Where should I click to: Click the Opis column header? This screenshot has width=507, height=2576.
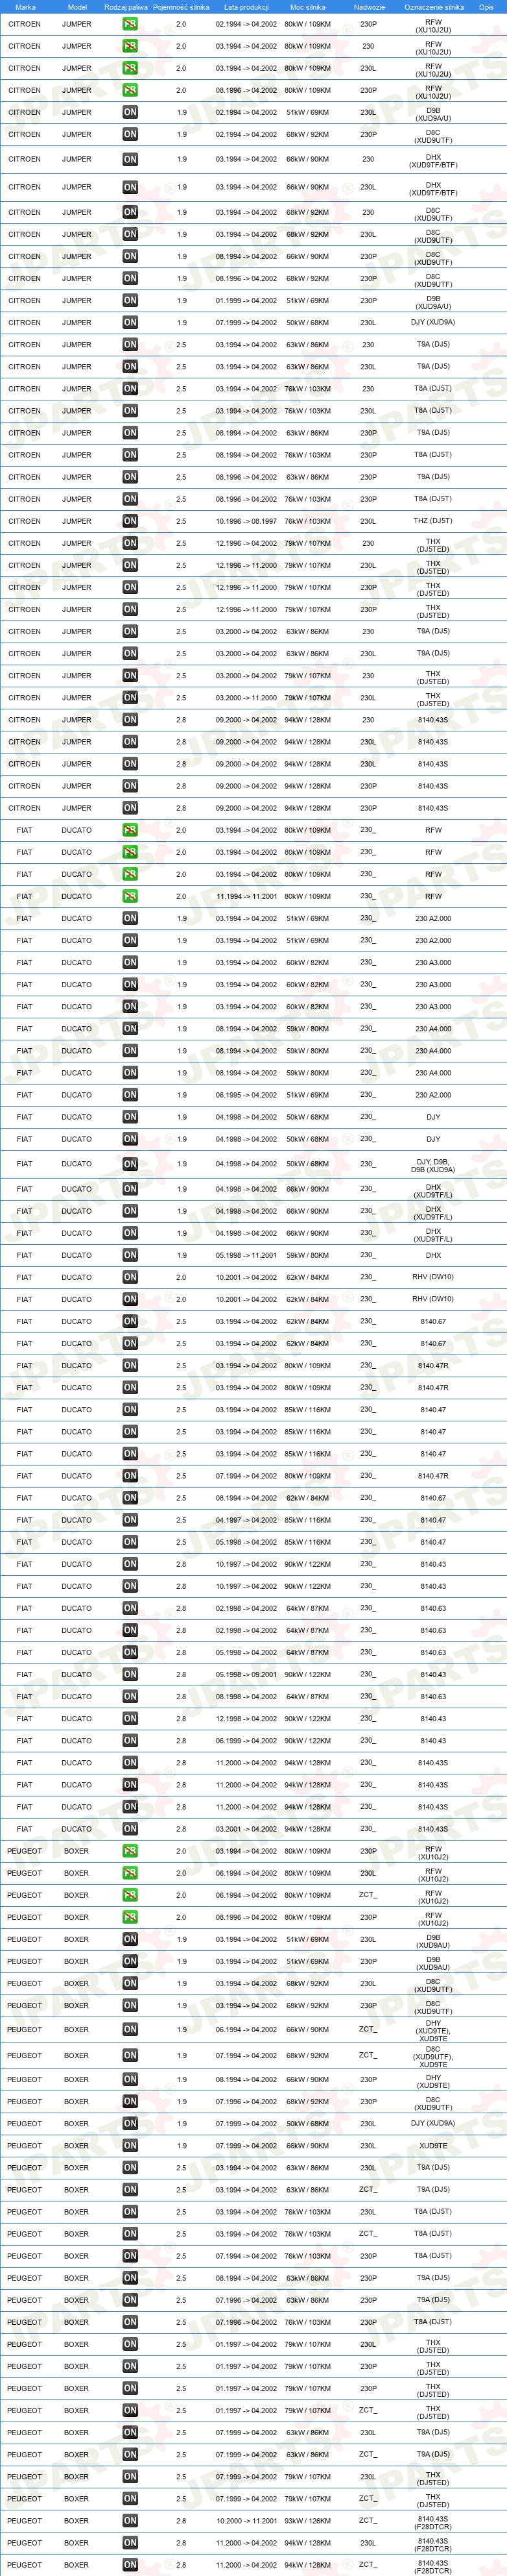click(x=486, y=7)
